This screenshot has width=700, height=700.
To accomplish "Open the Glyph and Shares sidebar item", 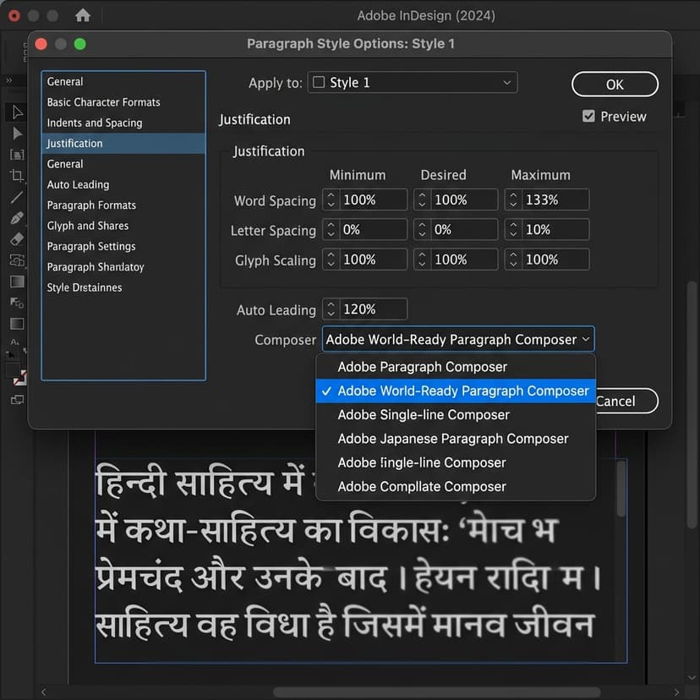I will tap(123, 226).
